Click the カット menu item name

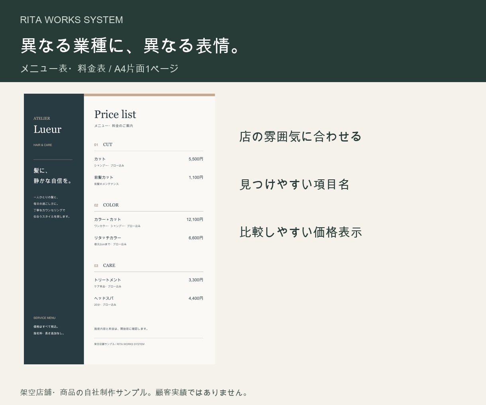click(100, 159)
